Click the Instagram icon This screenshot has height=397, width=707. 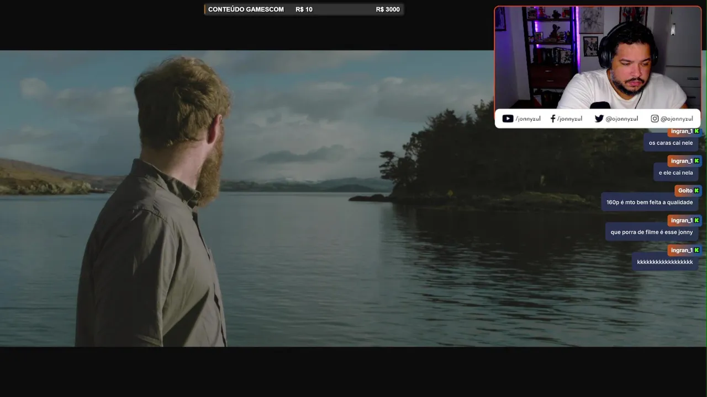click(655, 119)
